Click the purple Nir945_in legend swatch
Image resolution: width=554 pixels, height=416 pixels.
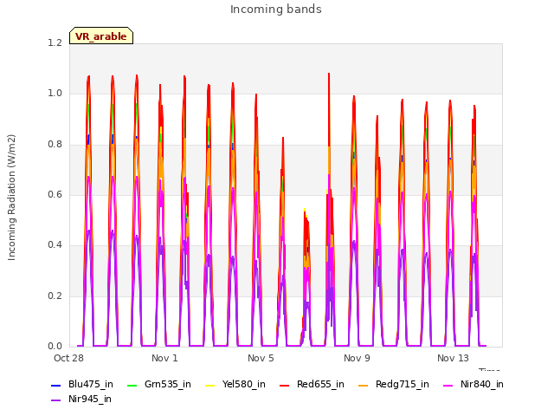(x=56, y=400)
